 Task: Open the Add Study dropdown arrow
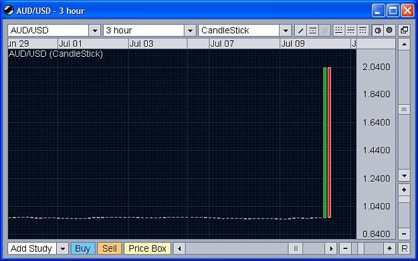(x=63, y=249)
